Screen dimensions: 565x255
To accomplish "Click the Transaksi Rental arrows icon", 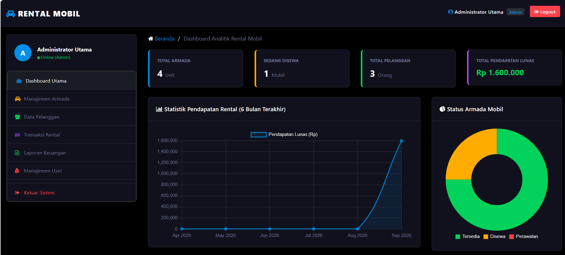I will click(x=17, y=135).
